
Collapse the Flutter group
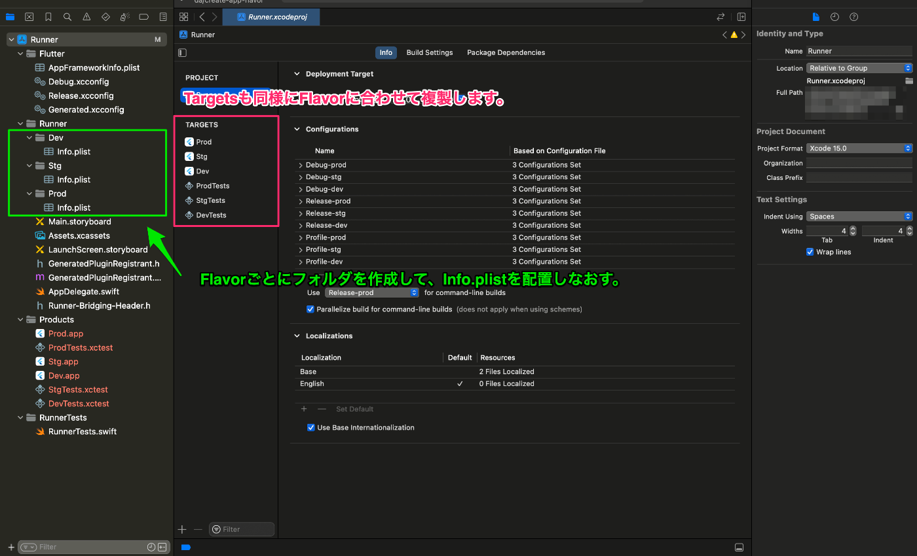20,54
